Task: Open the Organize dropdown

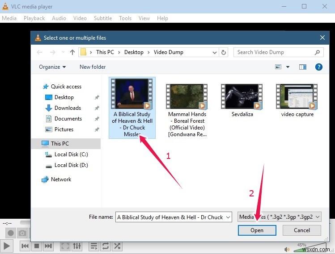Action: tap(52, 67)
